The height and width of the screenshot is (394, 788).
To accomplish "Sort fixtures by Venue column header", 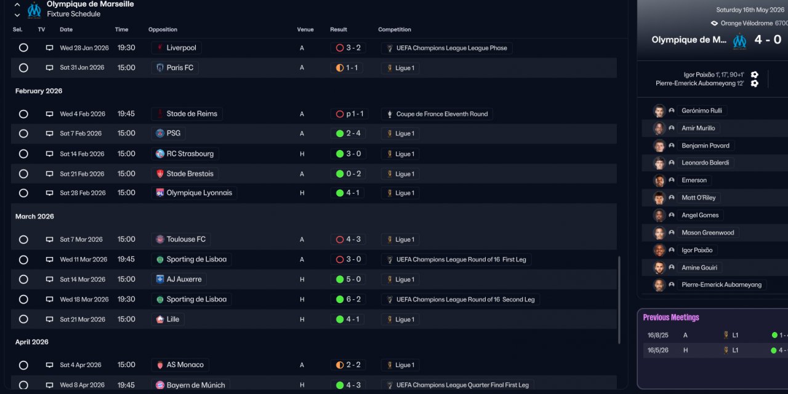I will point(305,30).
